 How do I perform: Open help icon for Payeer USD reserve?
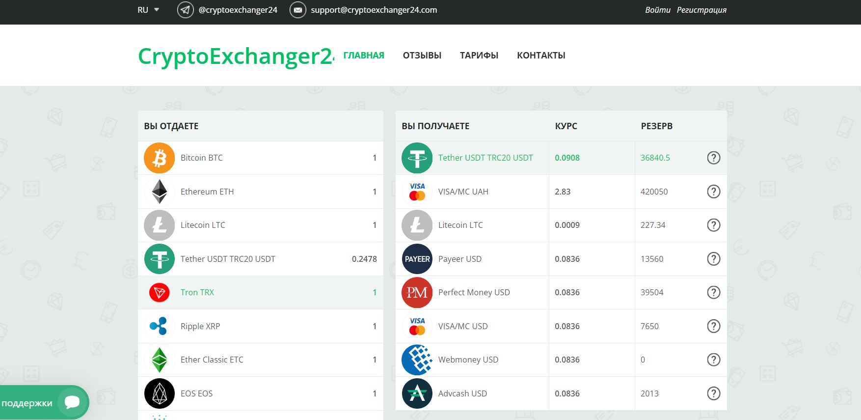click(x=714, y=259)
